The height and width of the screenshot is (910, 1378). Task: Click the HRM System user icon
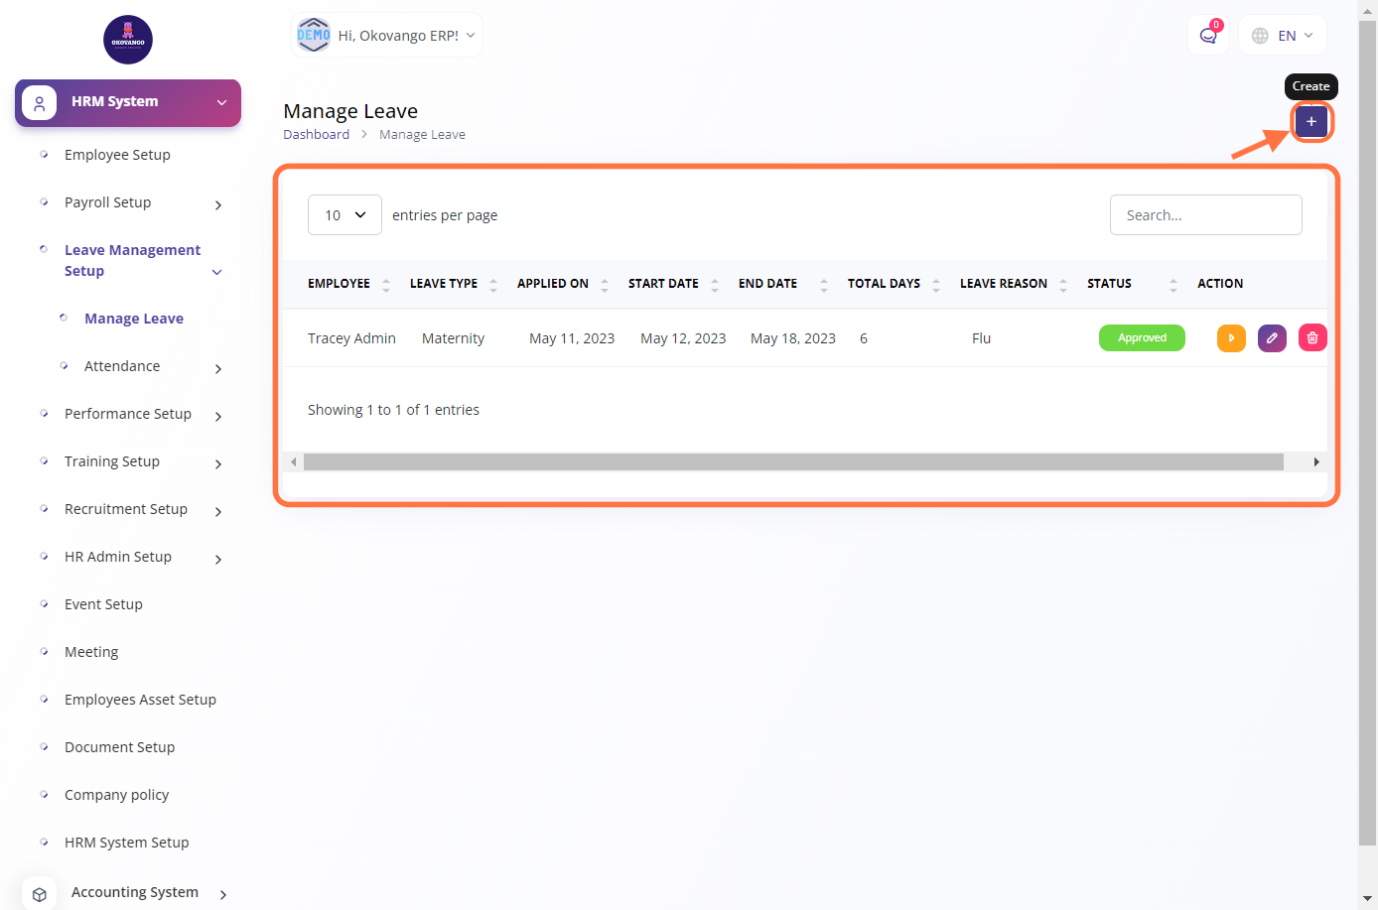[x=40, y=103]
